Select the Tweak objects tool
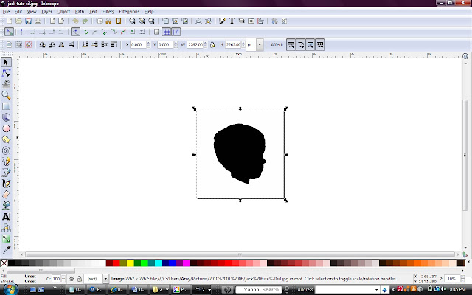472x295 pixels. tap(6, 84)
